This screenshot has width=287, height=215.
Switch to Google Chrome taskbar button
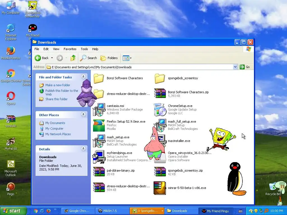pyautogui.click(x=78, y=211)
